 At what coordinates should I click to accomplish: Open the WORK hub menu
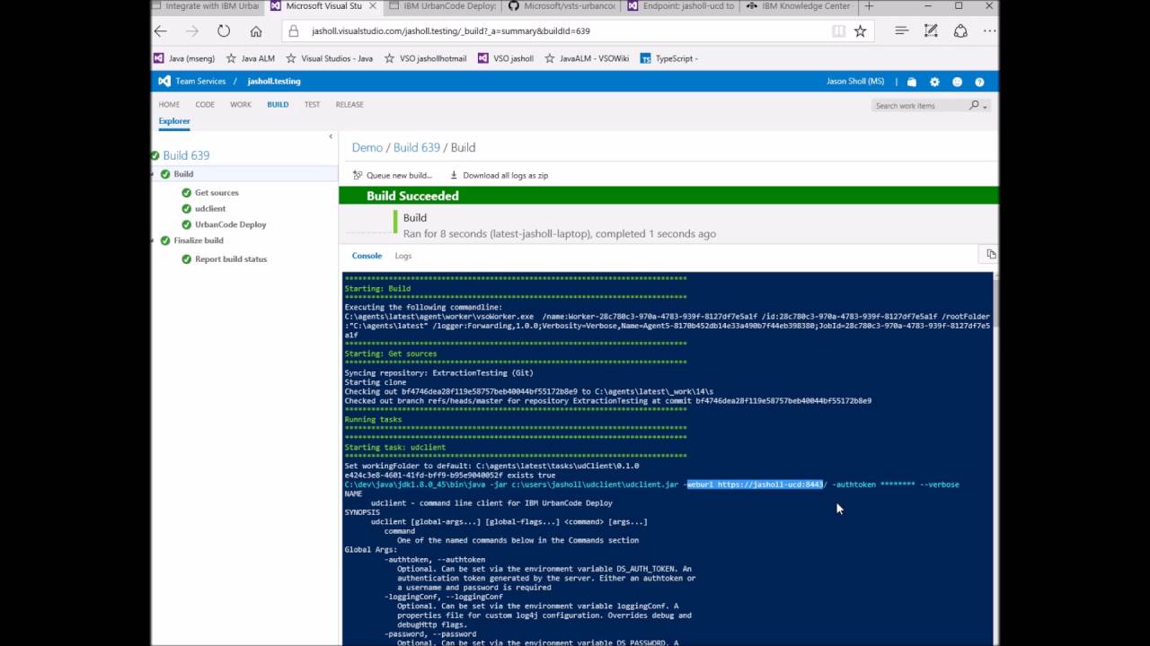241,104
